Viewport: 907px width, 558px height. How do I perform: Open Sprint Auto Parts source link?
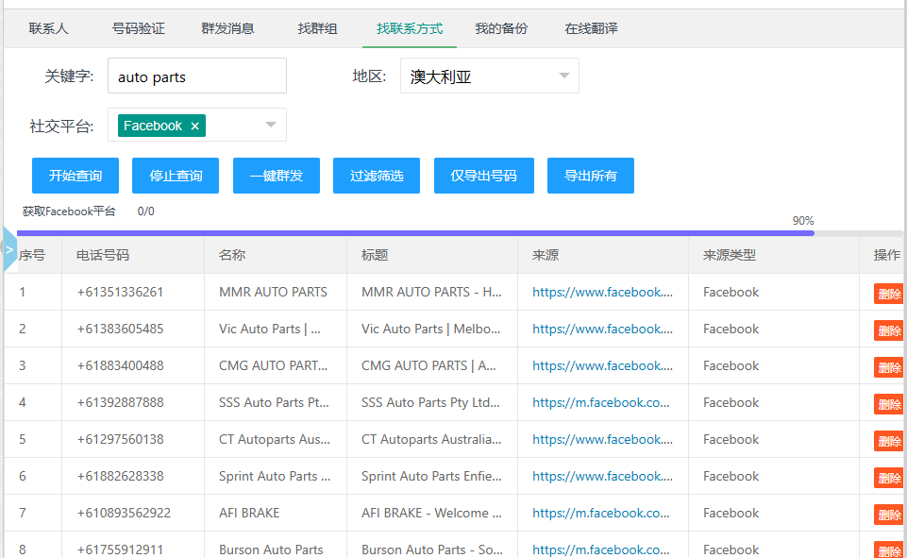[602, 476]
